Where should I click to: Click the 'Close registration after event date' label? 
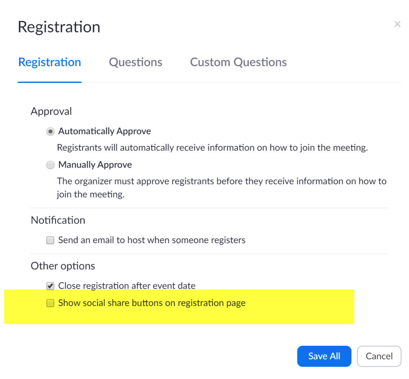127,285
